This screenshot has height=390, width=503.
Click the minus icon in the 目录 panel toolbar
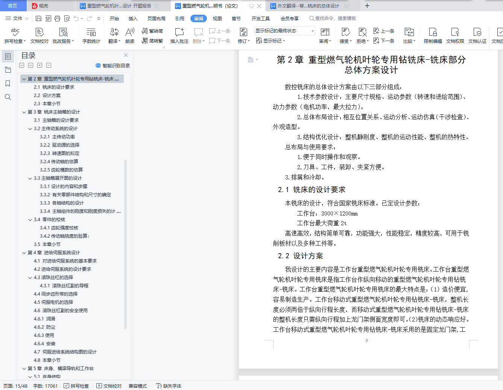(49, 65)
